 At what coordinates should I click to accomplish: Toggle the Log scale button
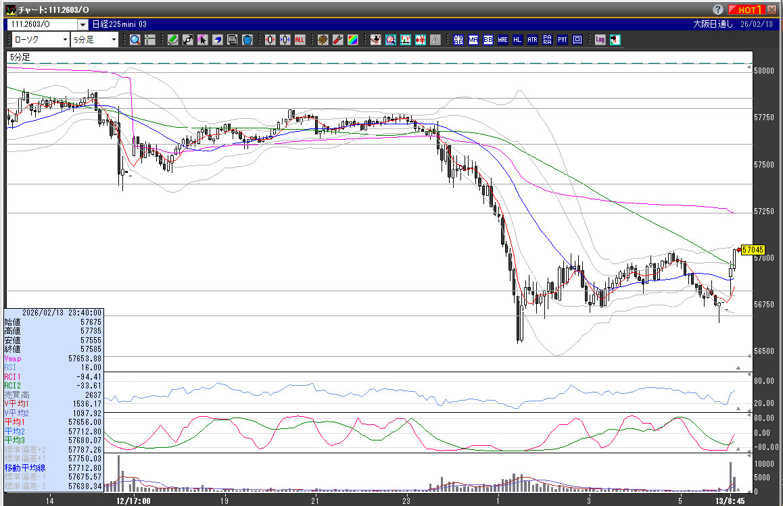tap(600, 40)
